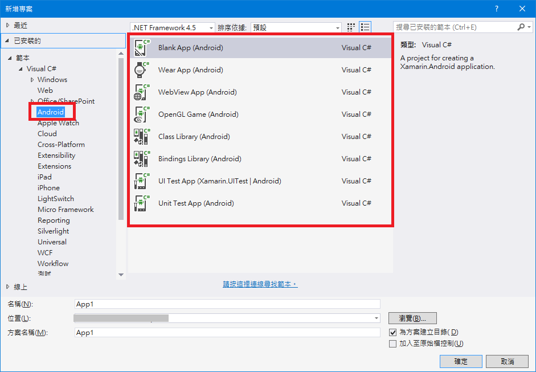Open the 位置 location dropdown arrow
The height and width of the screenshot is (372, 536).
[x=377, y=318]
